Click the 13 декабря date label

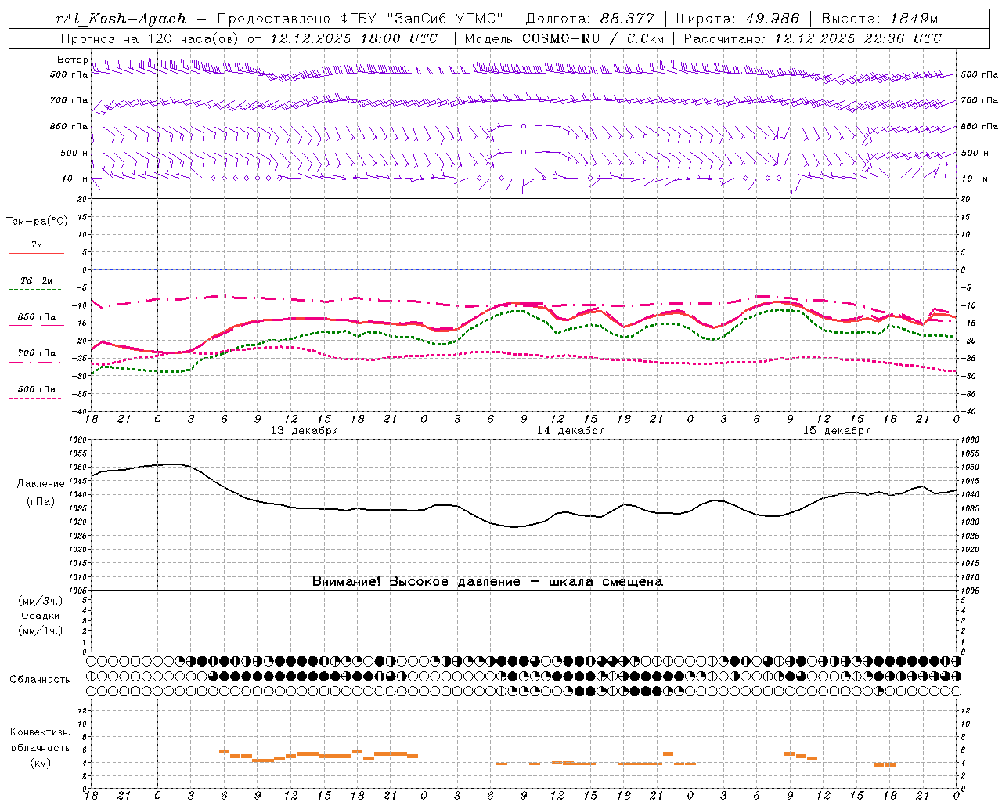[x=305, y=431]
